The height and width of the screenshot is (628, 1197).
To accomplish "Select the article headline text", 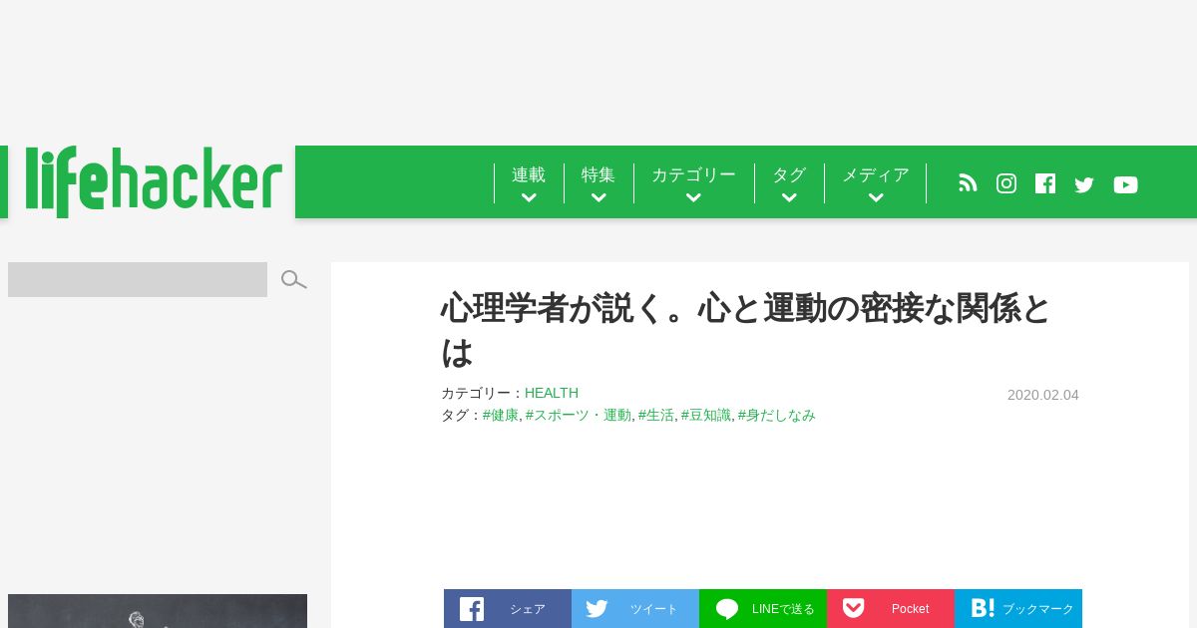I will point(746,330).
